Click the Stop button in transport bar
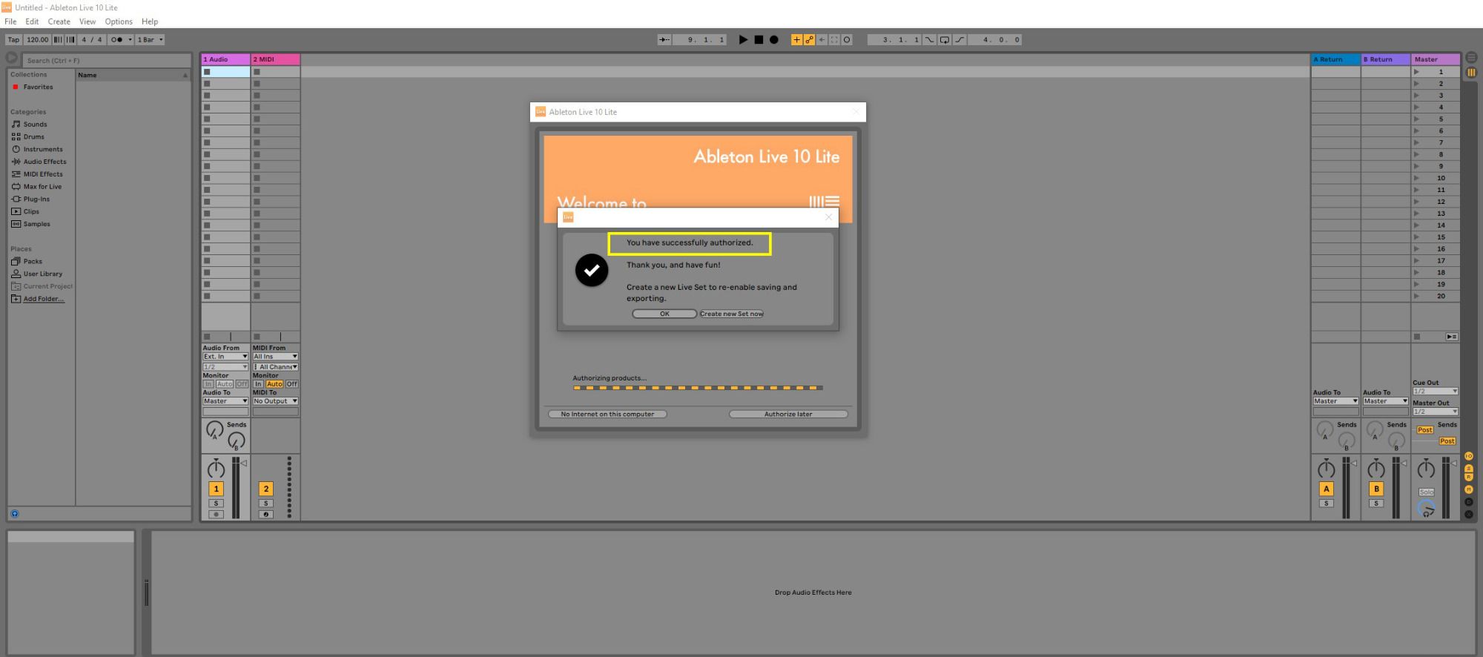 click(759, 40)
